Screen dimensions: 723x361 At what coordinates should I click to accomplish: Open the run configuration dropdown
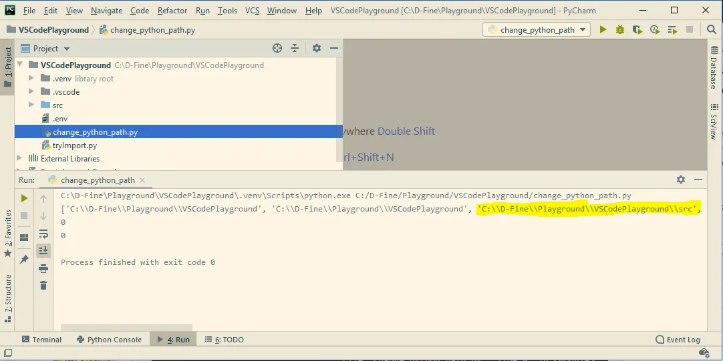[537, 30]
